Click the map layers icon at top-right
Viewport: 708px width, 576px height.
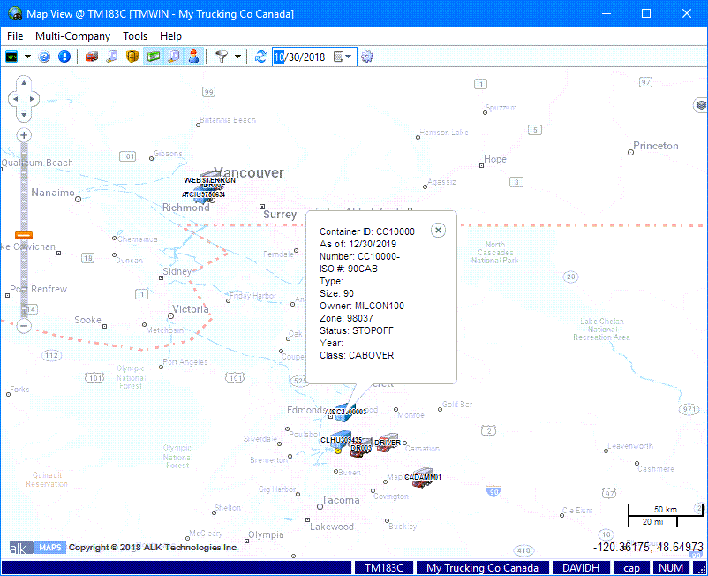coord(700,105)
